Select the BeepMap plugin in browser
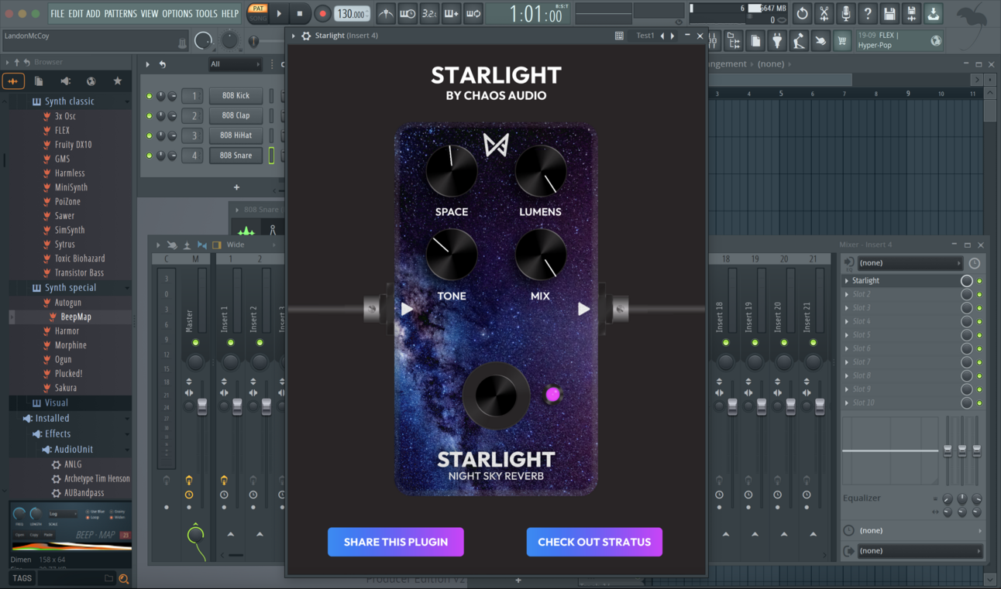1001x589 pixels. [x=76, y=317]
